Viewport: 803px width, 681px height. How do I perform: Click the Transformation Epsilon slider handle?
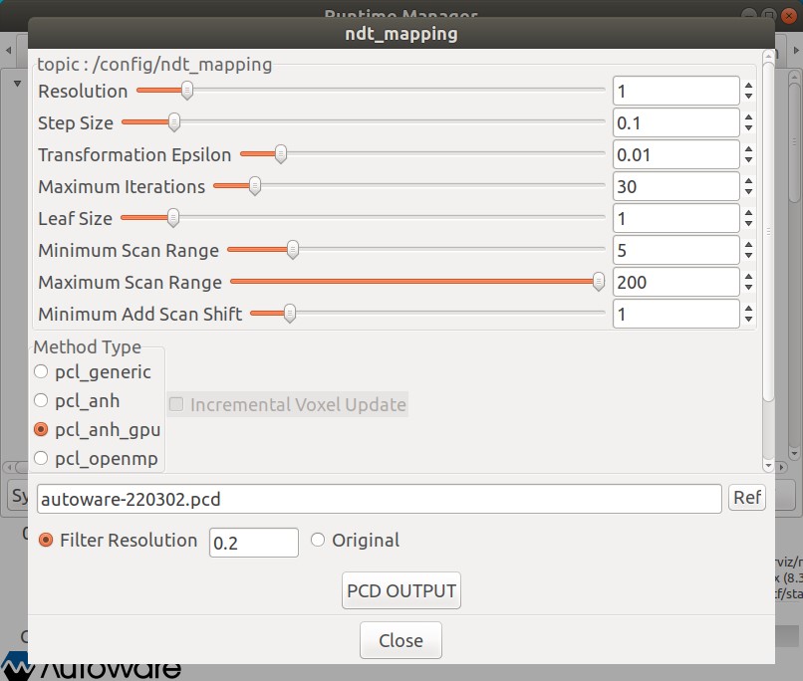click(281, 153)
